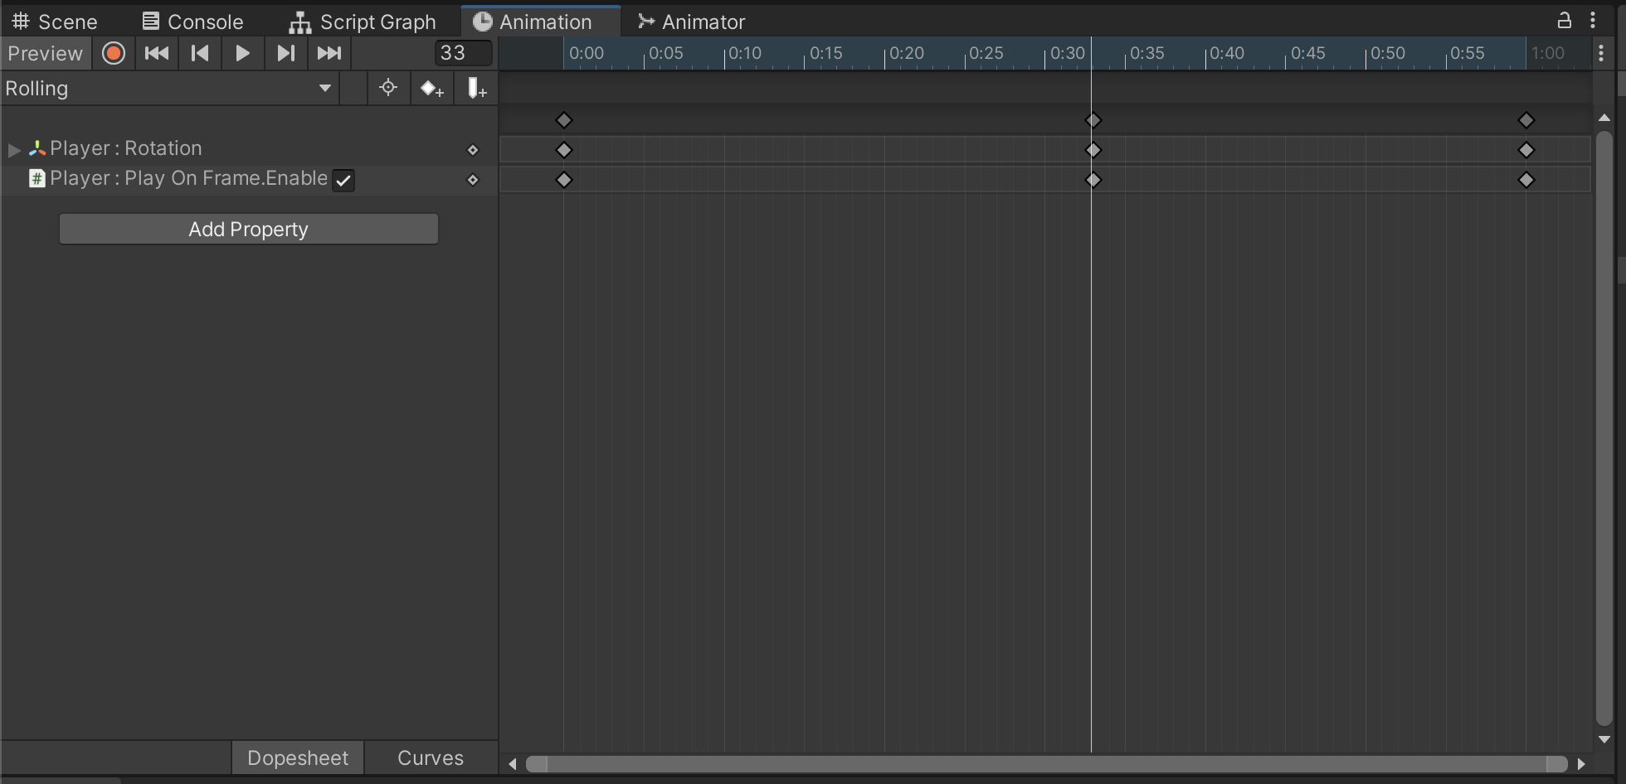
Task: Click the horizontal timeline scrollbar thumb
Action: pyautogui.click(x=1047, y=764)
